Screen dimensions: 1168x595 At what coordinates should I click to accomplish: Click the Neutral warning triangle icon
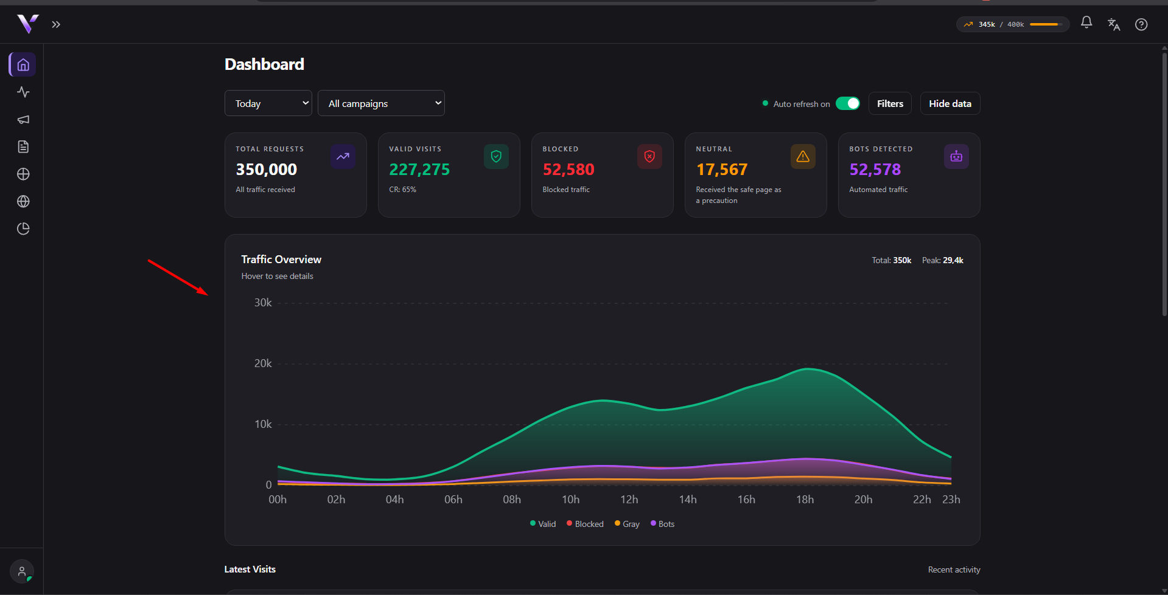pyautogui.click(x=803, y=157)
